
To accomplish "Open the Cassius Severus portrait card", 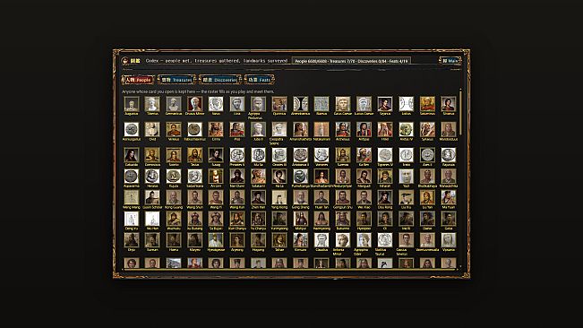I will coord(406,240).
